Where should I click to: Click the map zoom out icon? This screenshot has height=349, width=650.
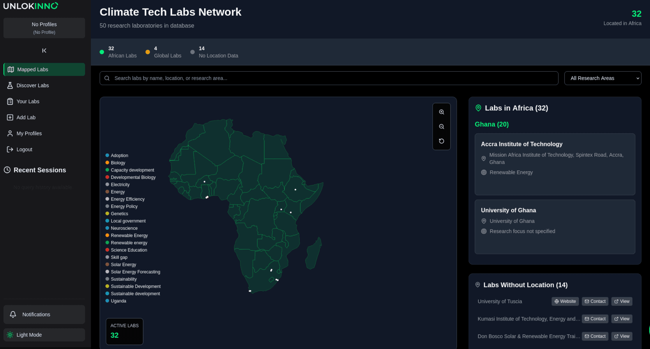(441, 127)
